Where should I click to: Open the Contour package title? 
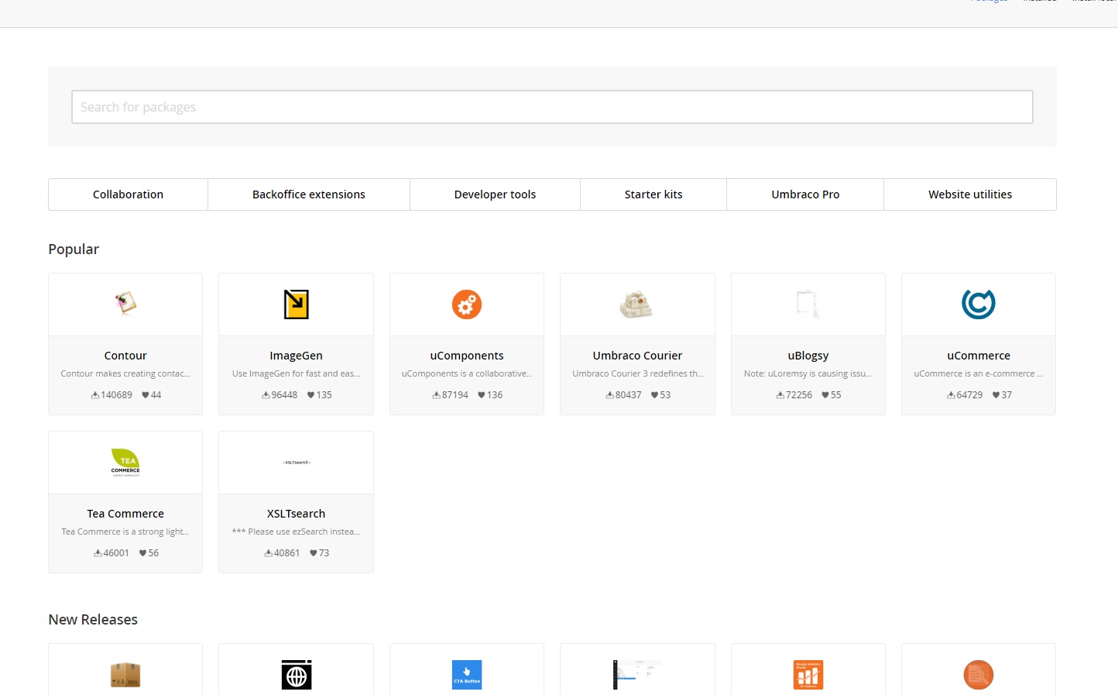(125, 356)
